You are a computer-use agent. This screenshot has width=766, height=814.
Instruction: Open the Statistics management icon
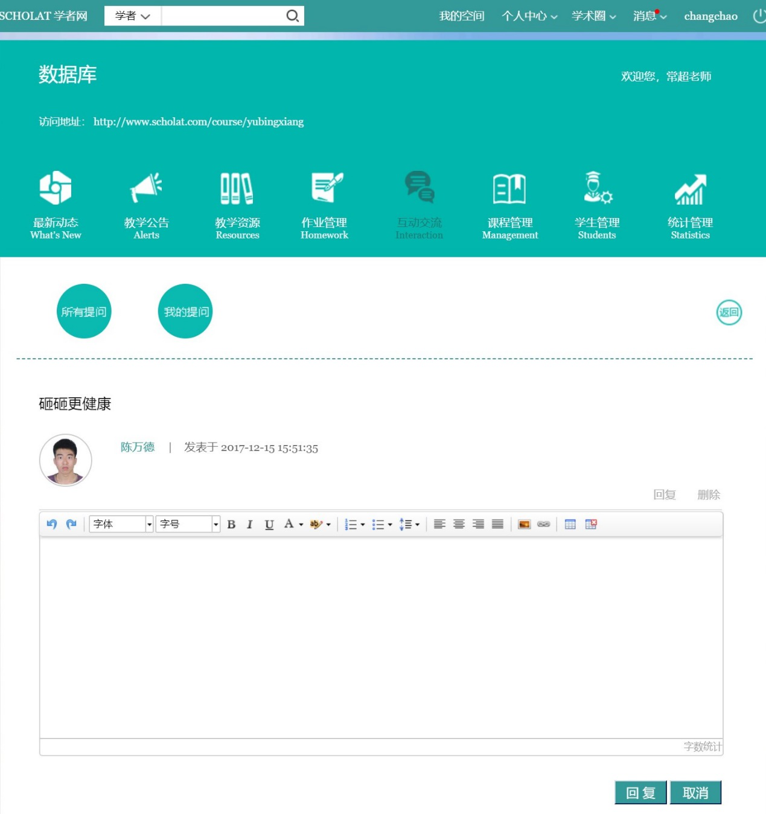pos(690,205)
